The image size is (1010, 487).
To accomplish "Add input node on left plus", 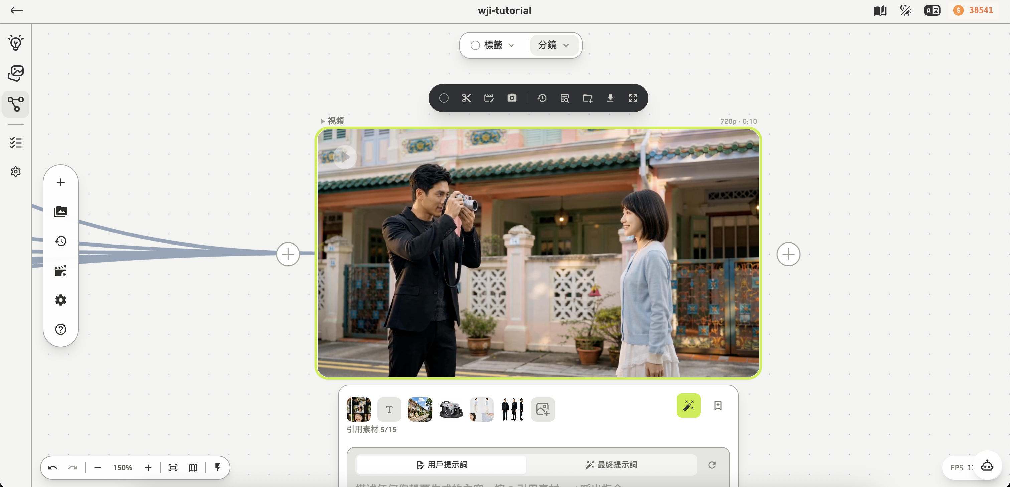I will 288,254.
